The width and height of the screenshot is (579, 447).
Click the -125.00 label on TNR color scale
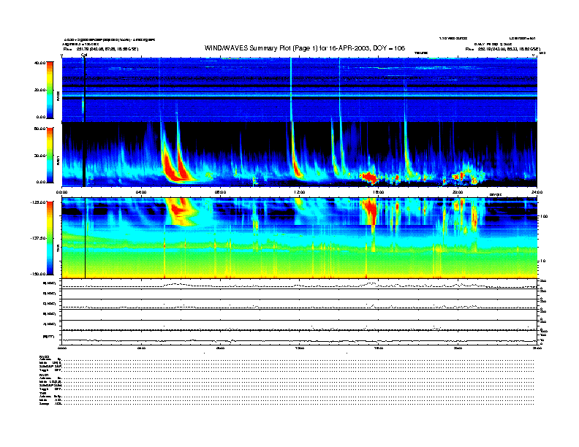[x=38, y=202]
